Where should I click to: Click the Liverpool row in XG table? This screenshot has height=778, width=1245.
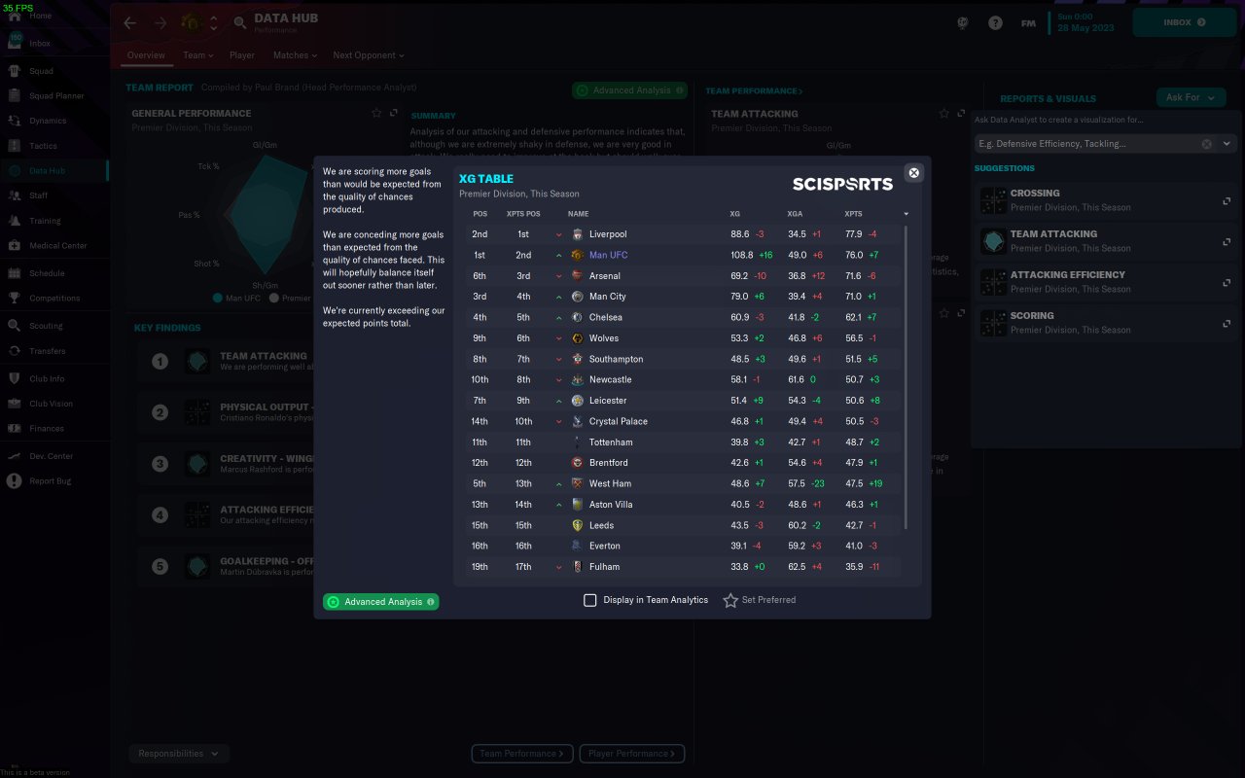point(682,234)
